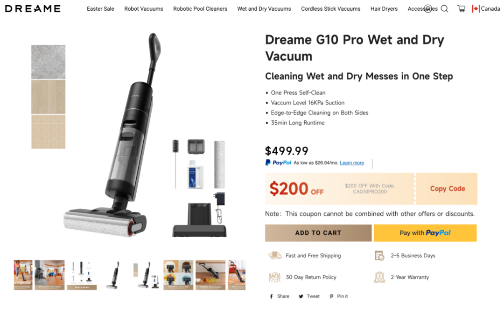Click Copy Code for coupon

[448, 189]
